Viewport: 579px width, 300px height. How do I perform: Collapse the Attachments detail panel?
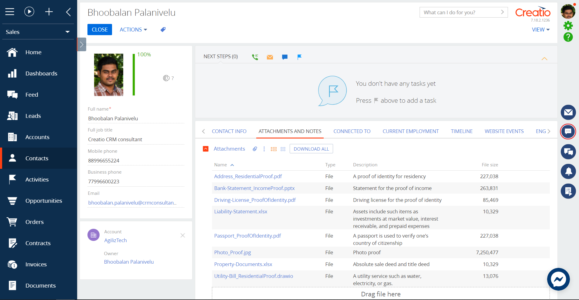coord(205,149)
